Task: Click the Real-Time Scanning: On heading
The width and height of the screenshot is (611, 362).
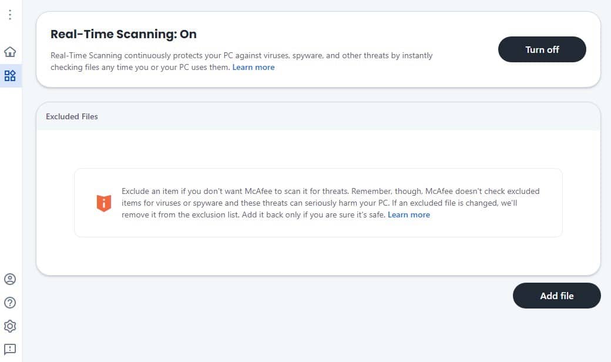Action: [x=123, y=34]
